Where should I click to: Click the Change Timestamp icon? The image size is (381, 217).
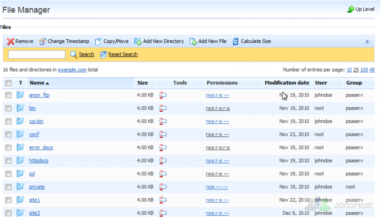coord(42,41)
